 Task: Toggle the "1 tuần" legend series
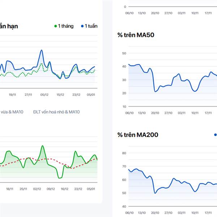91,26
